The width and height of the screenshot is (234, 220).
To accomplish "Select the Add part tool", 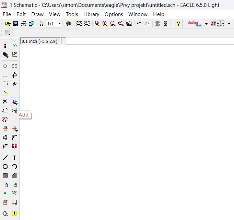I will click(x=14, y=102).
